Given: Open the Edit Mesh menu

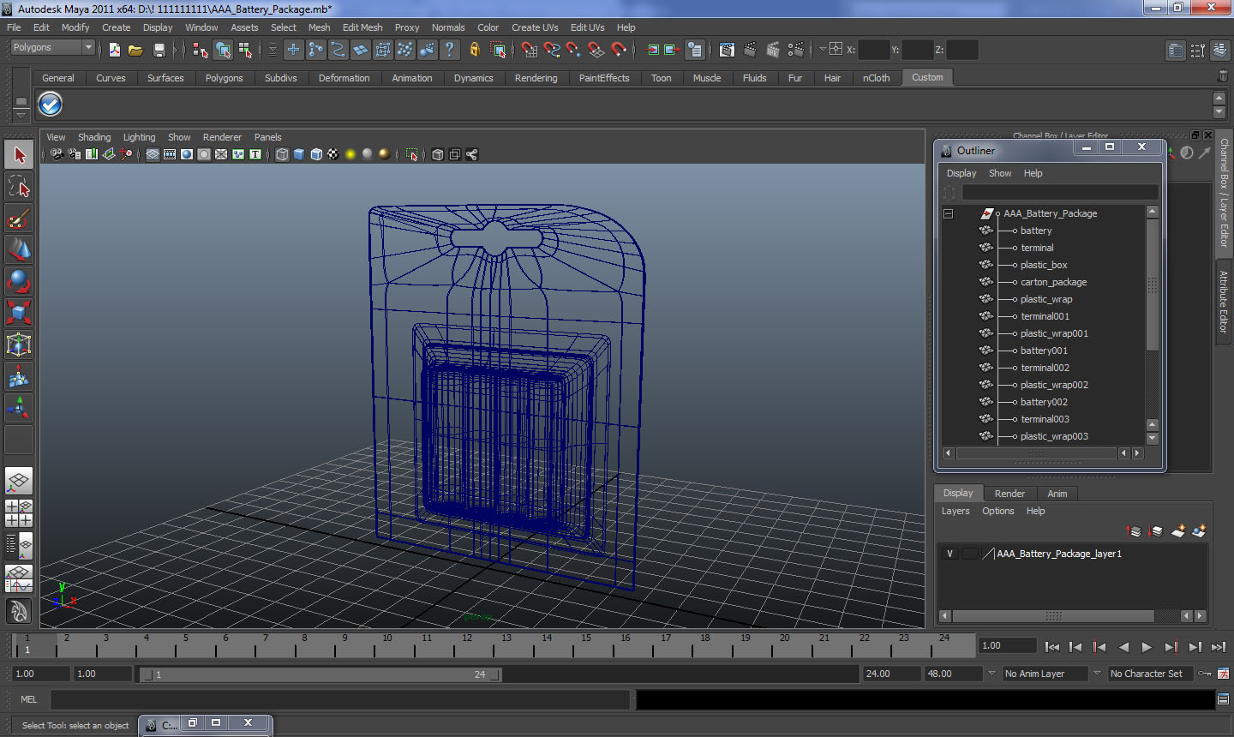Looking at the screenshot, I should coord(362,27).
